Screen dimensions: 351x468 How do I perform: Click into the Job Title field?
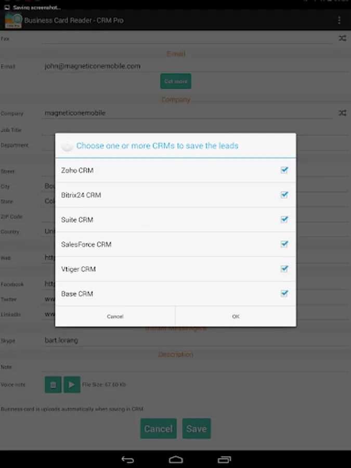coord(195,130)
